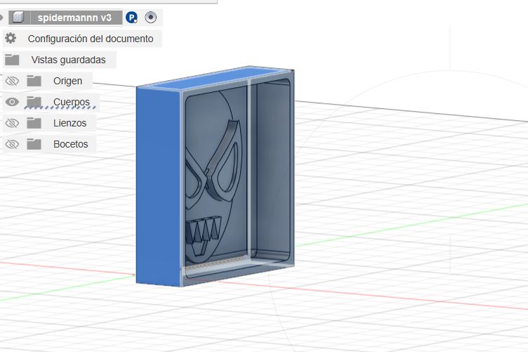Collapse the spidermannn v3 tree arrow
The width and height of the screenshot is (528, 352).
click(1, 17)
